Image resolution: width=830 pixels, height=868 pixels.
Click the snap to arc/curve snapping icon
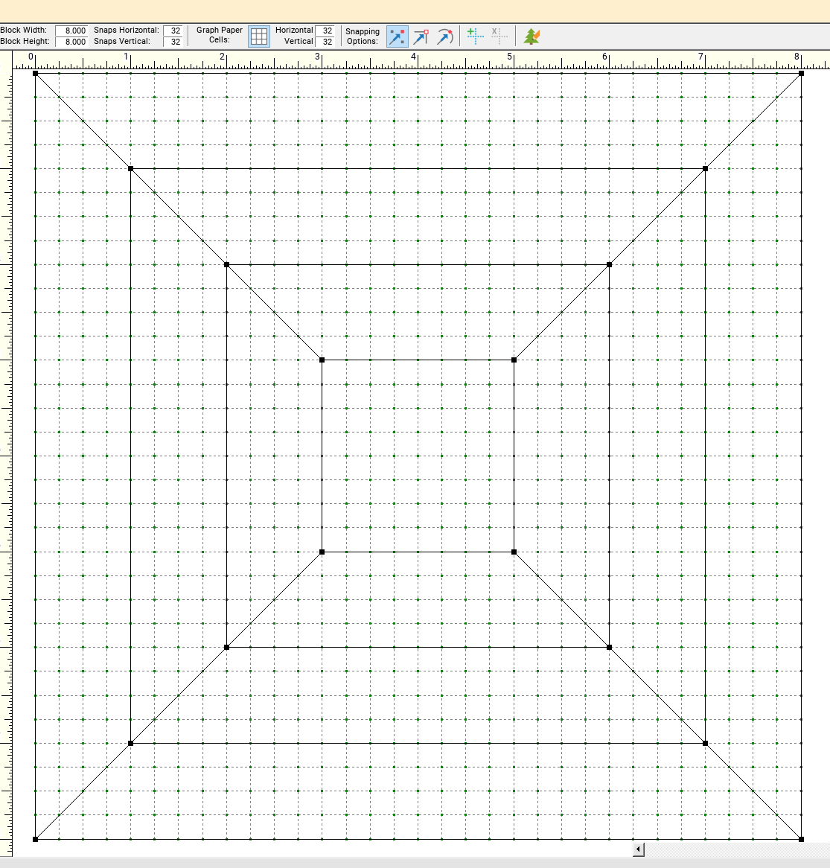point(444,36)
